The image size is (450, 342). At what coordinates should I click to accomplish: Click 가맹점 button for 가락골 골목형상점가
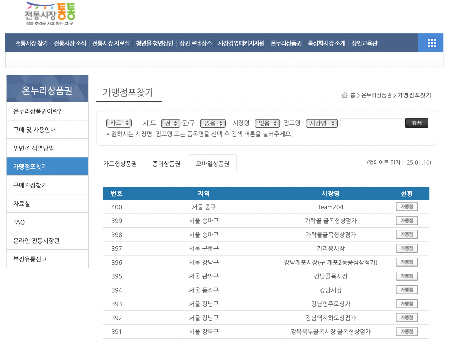[407, 221]
